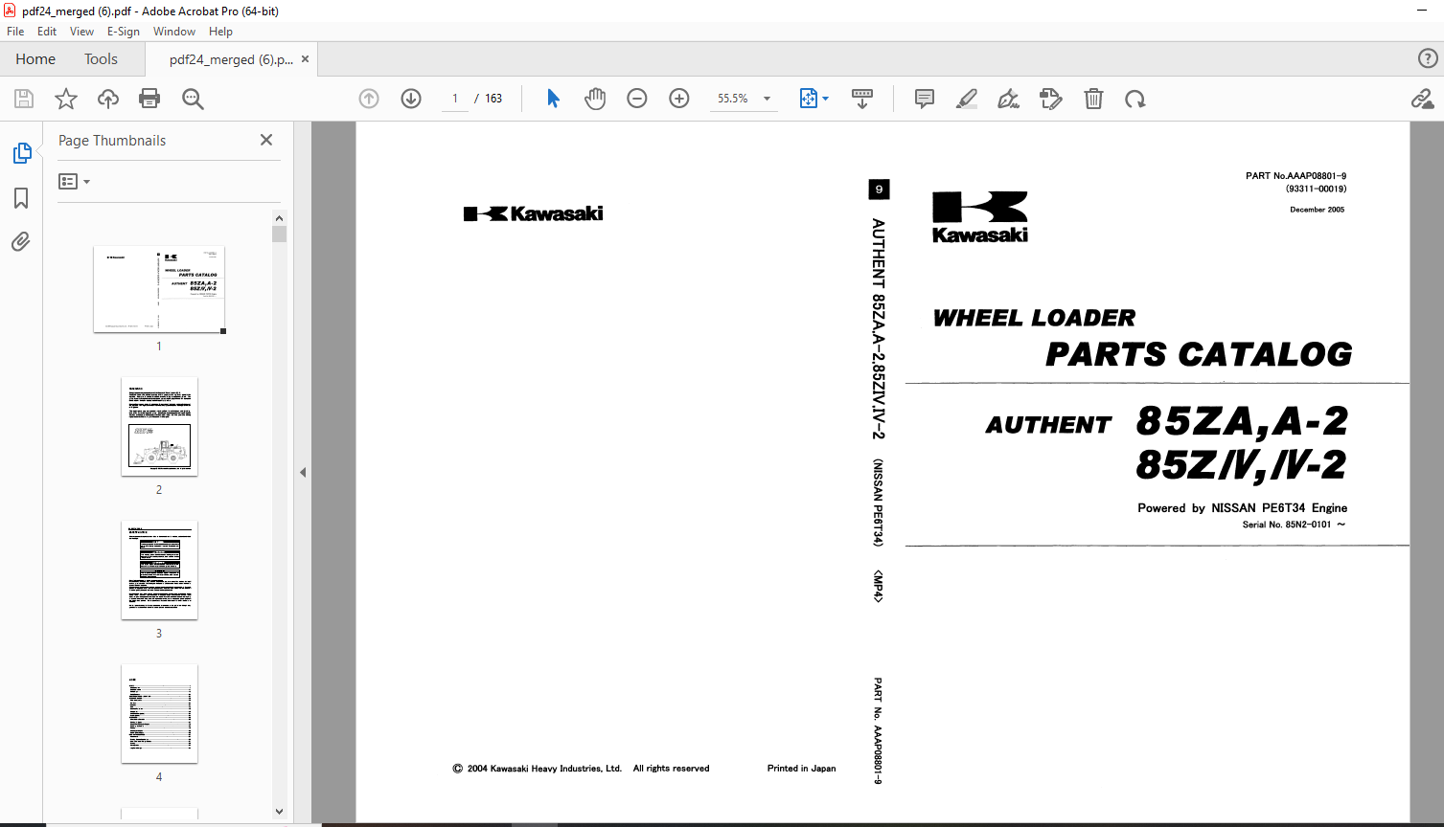Collapse the navigation pane arrow
This screenshot has height=827, width=1444.
click(303, 472)
